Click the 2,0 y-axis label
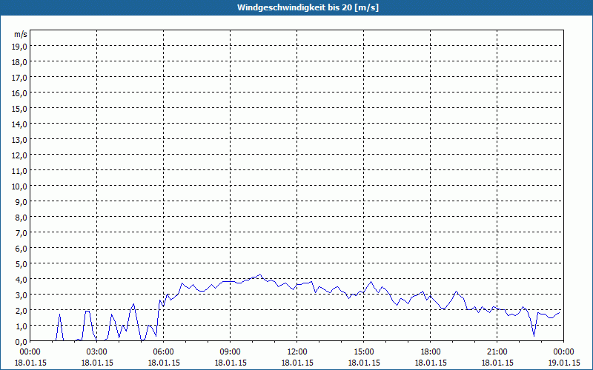593x370 pixels. click(x=21, y=310)
